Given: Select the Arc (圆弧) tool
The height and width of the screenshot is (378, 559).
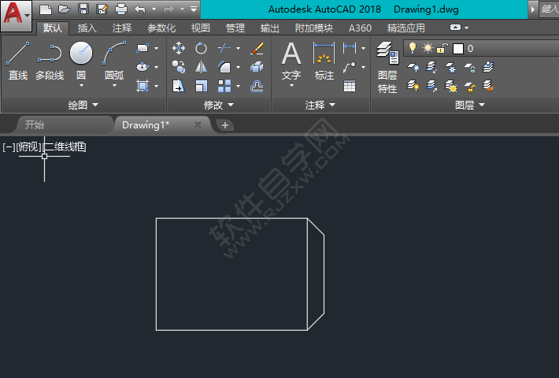Looking at the screenshot, I should click(114, 59).
